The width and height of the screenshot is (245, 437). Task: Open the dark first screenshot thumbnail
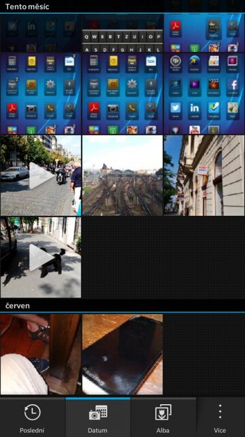[x=41, y=33]
